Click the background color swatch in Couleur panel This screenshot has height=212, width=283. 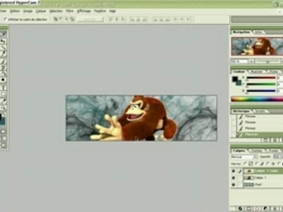tap(239, 83)
